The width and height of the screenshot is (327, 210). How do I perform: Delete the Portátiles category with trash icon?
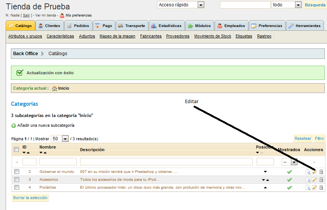[321, 187]
